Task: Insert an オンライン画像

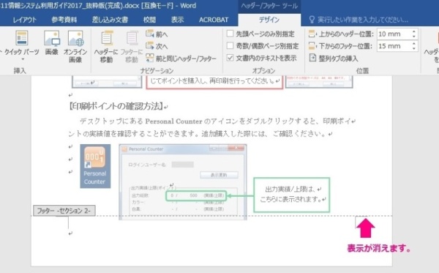Action: (x=75, y=46)
